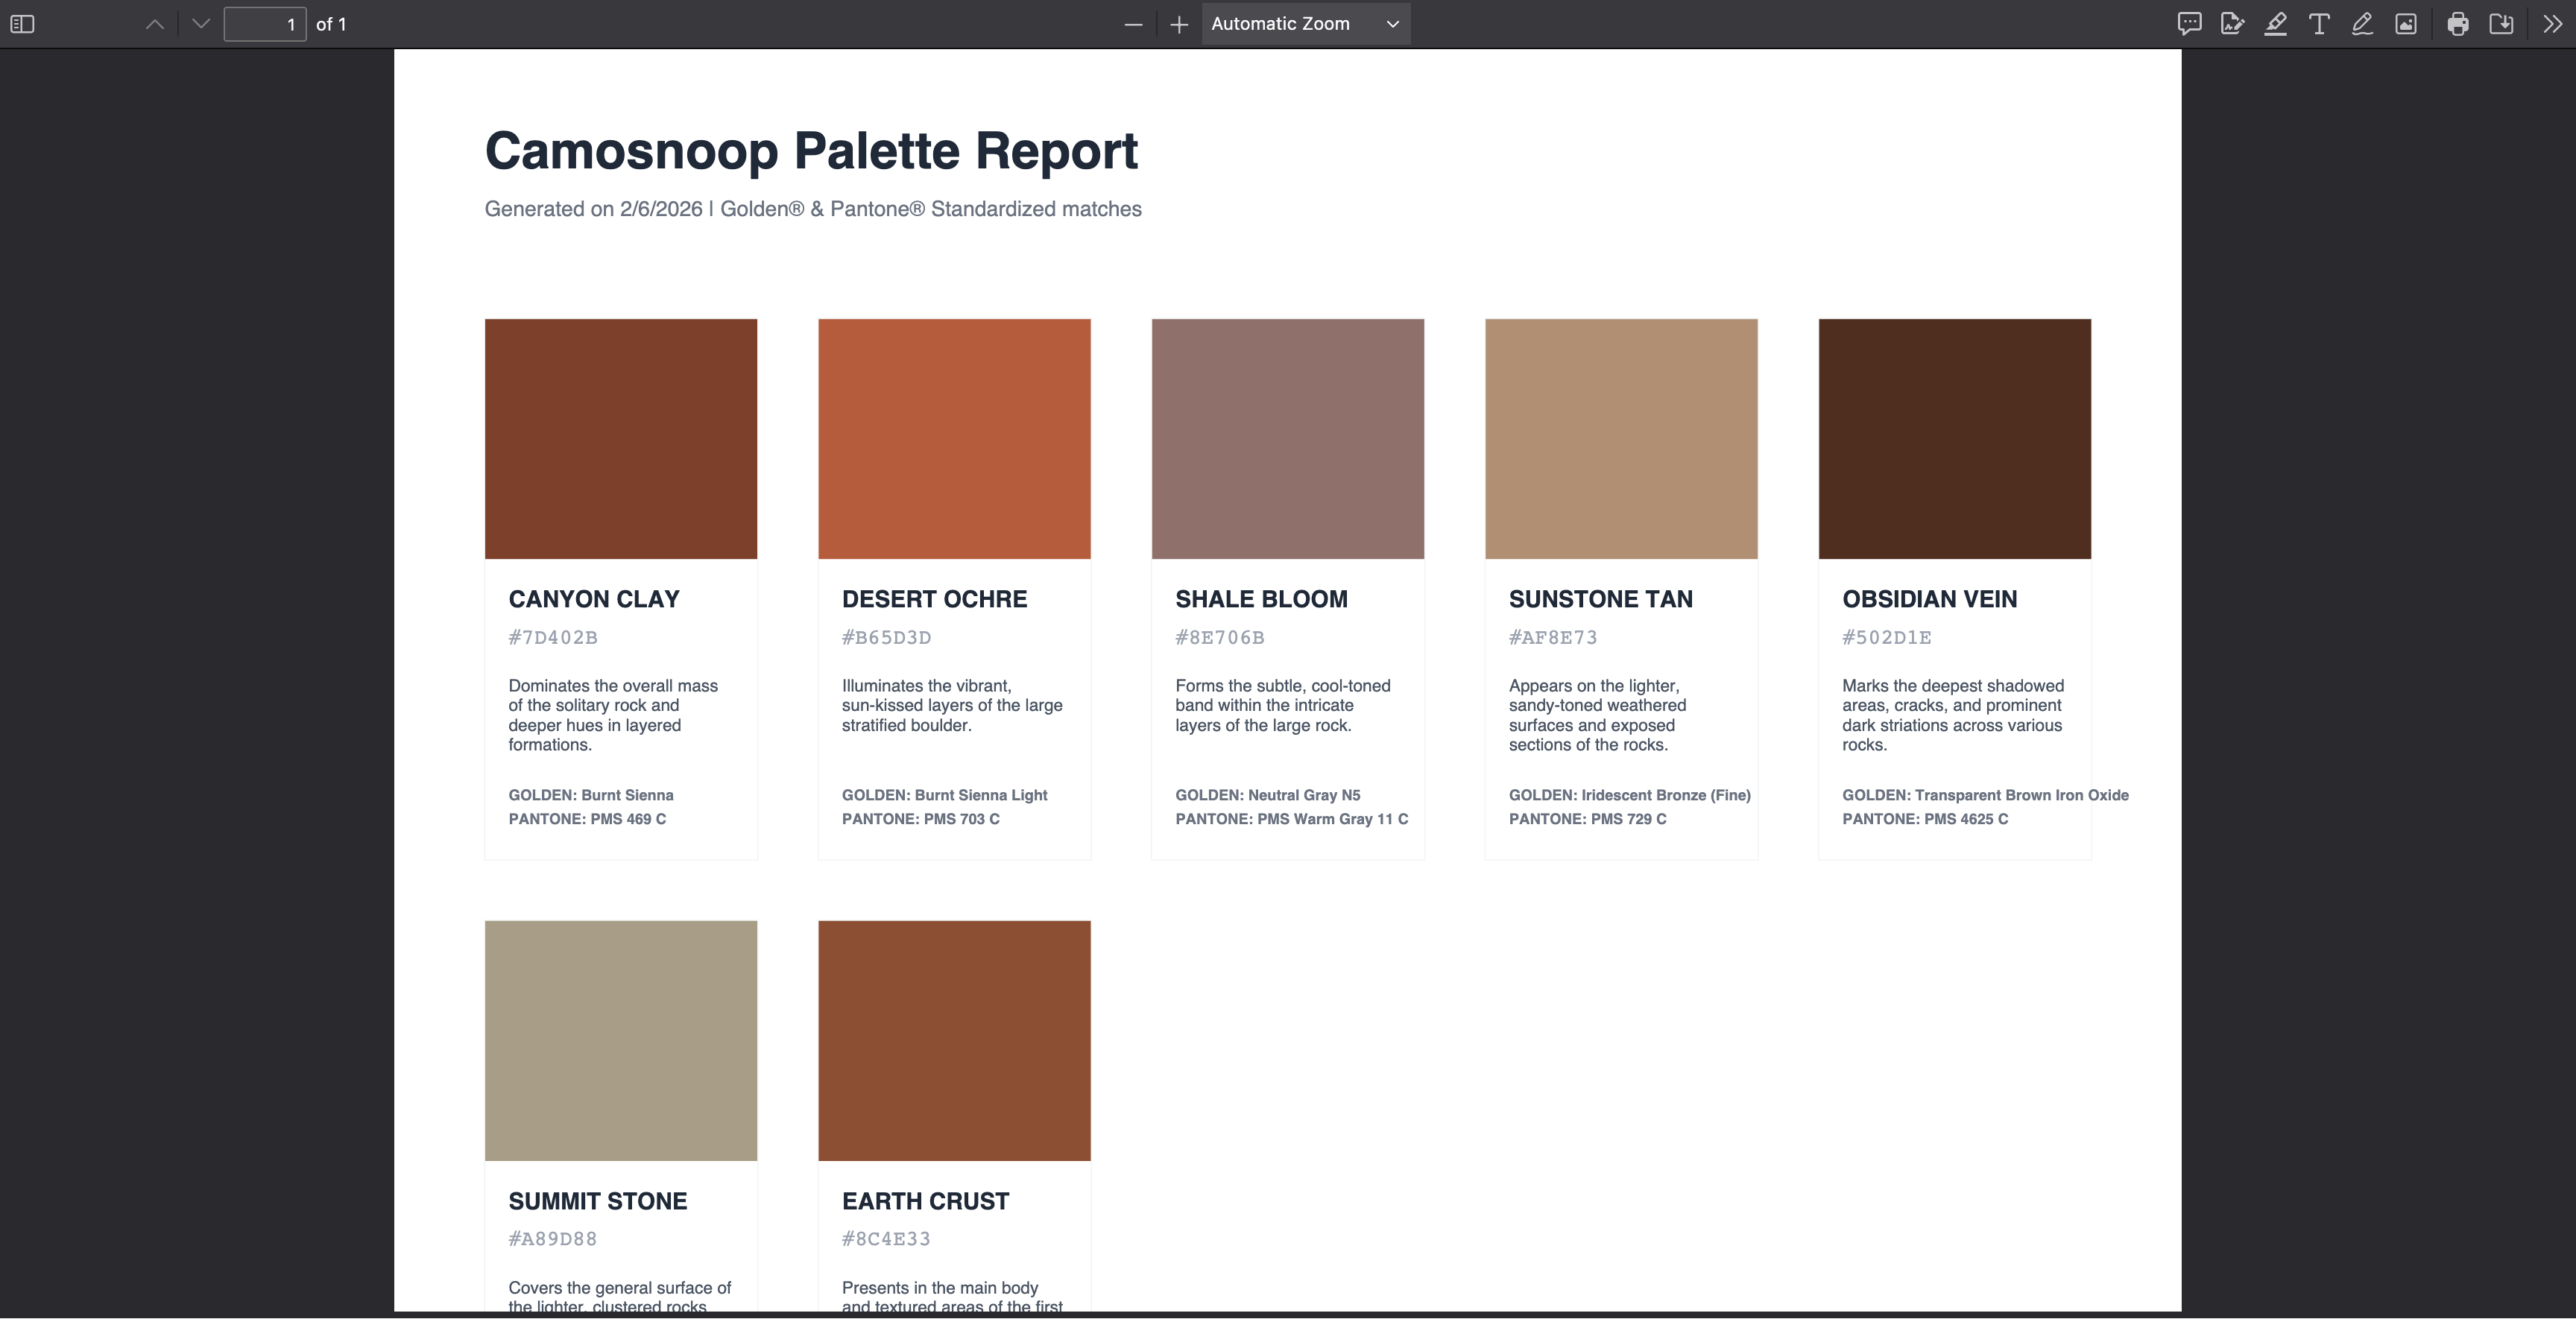Select the text annotation tool

point(2319,24)
